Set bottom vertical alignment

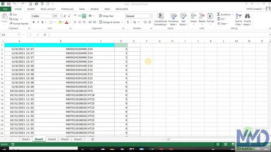pos(84,16)
